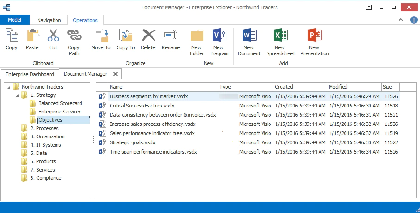Viewport: 420px width, 213px height.
Task: Click the Copy Path chain icon
Action: click(74, 35)
